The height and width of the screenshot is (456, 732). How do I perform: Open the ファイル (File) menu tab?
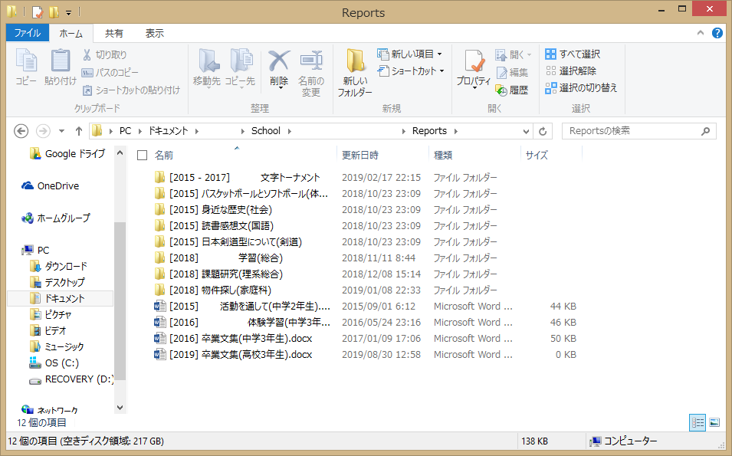click(28, 33)
